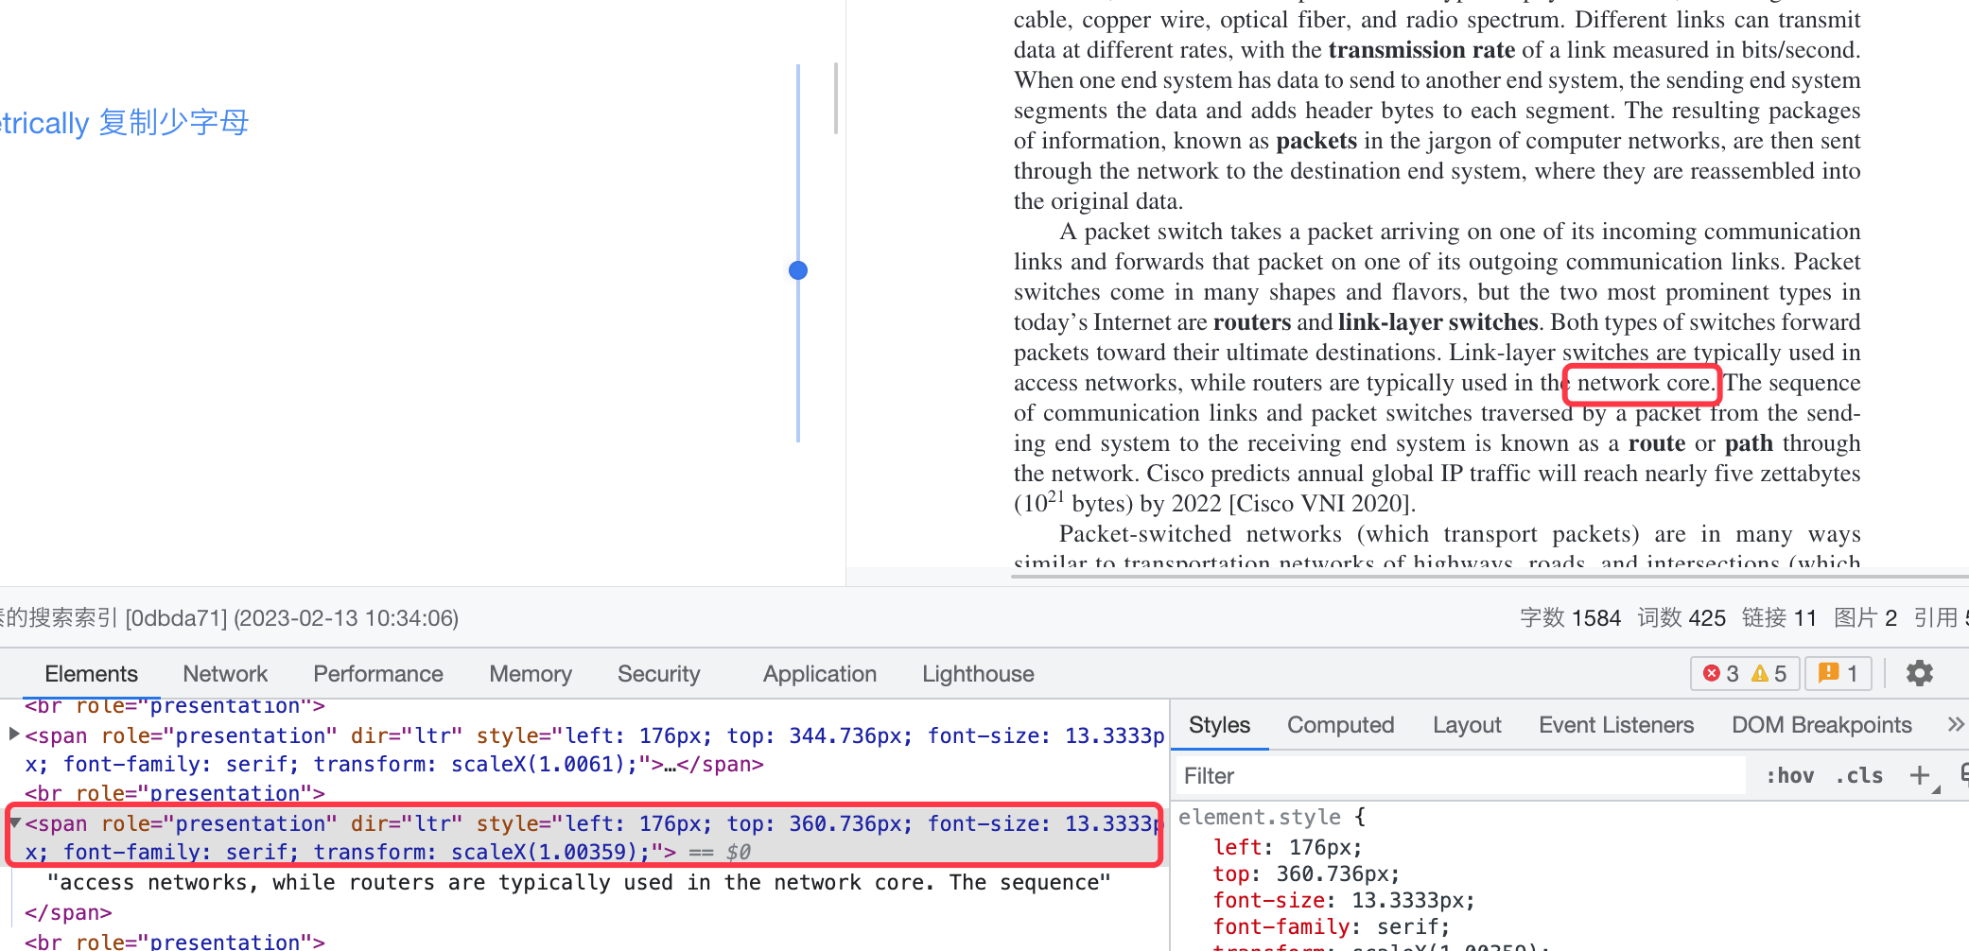The height and width of the screenshot is (951, 1969).
Task: Collapse the highlighted span element
Action: point(13,822)
